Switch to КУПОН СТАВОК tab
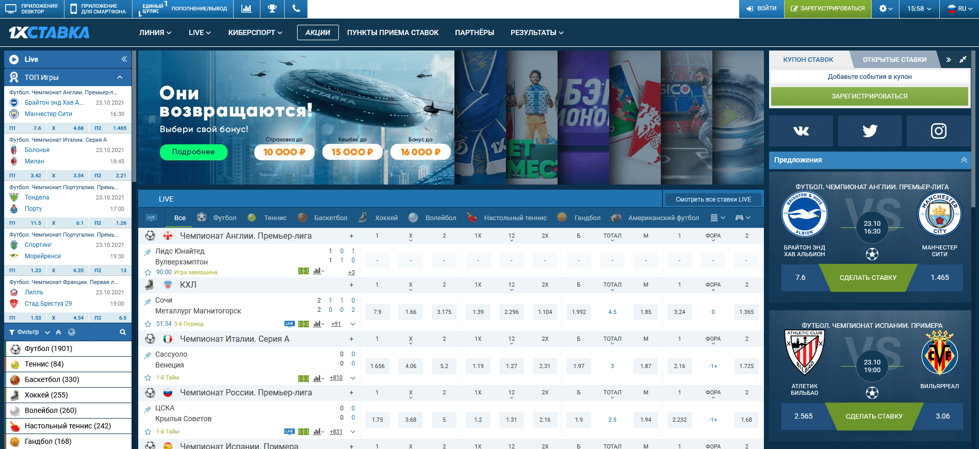The width and height of the screenshot is (979, 449). pos(808,60)
